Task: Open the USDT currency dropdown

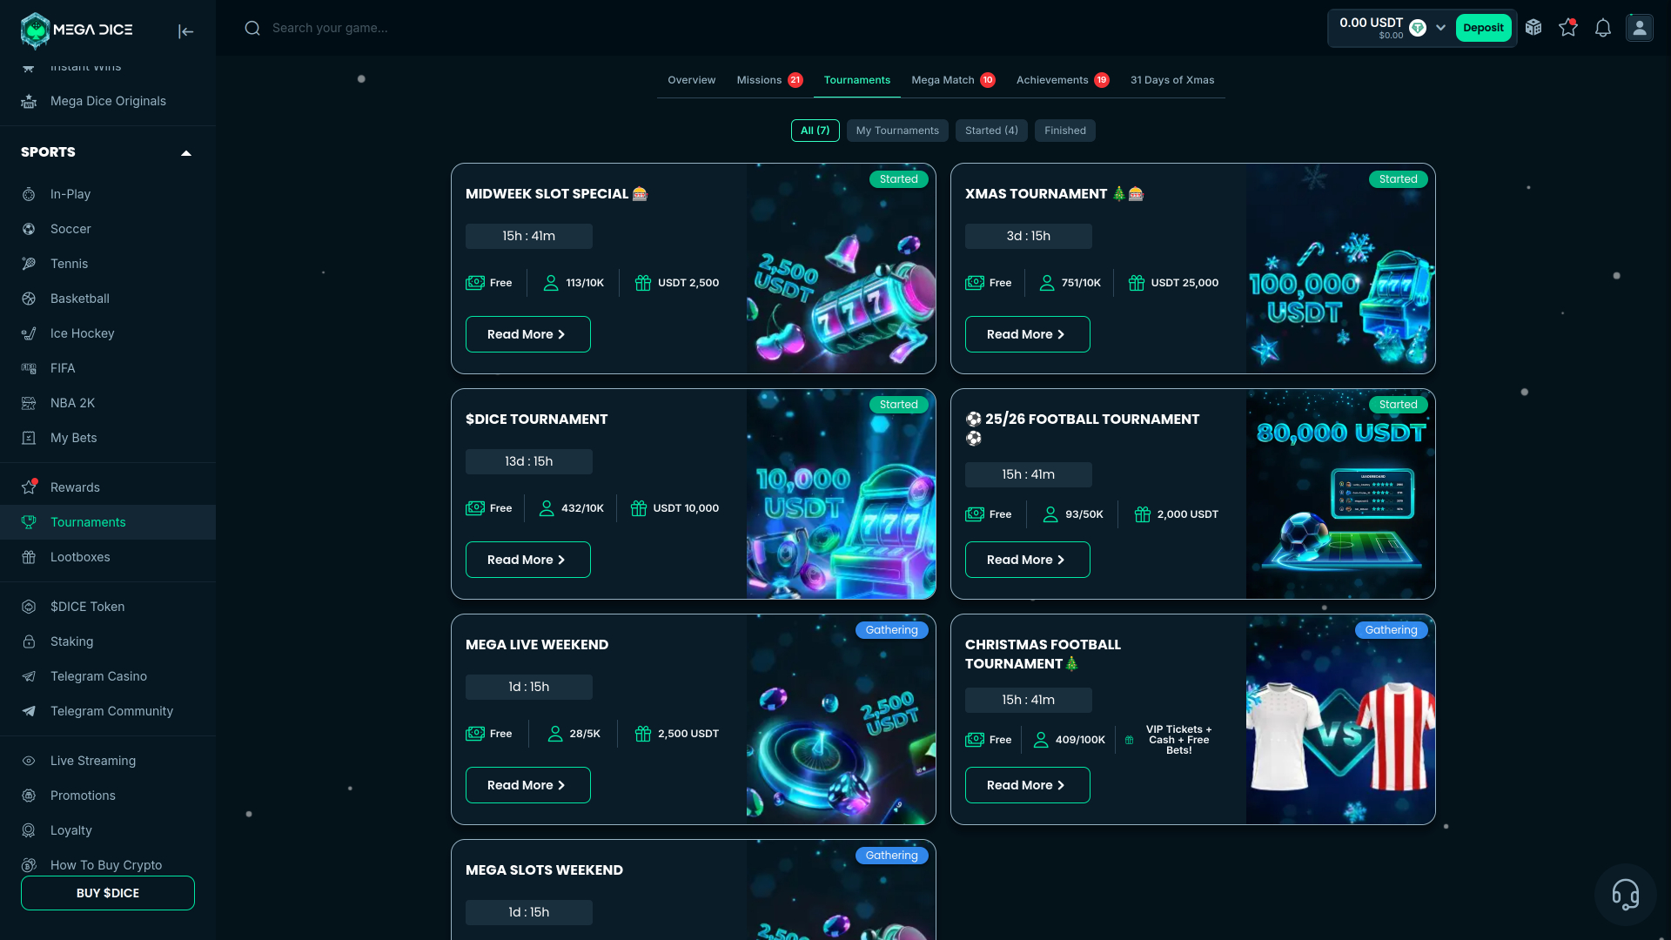Action: 1440,28
